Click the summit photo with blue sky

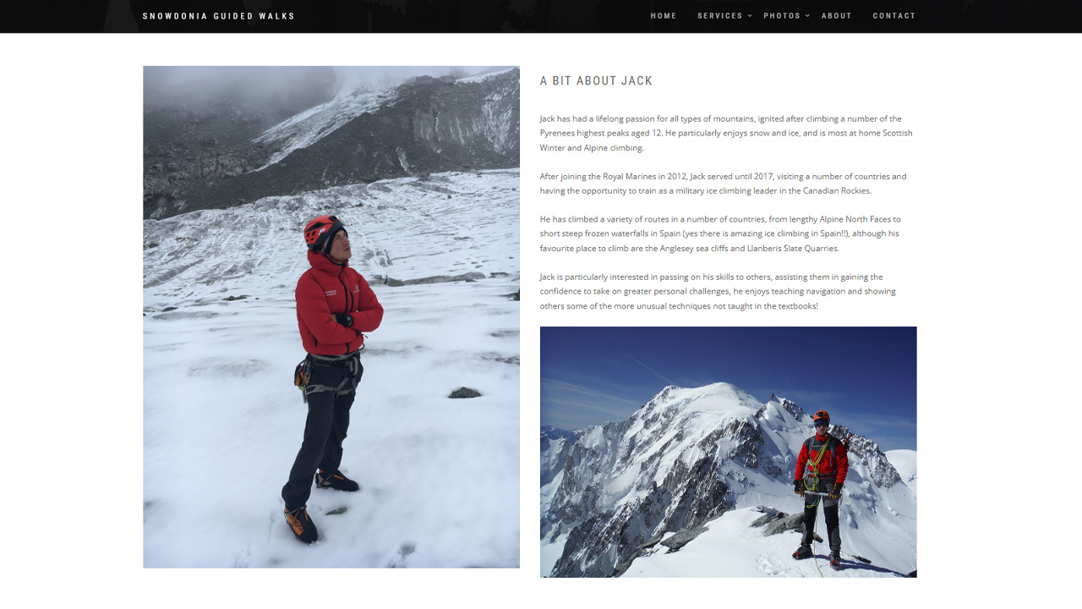click(729, 452)
